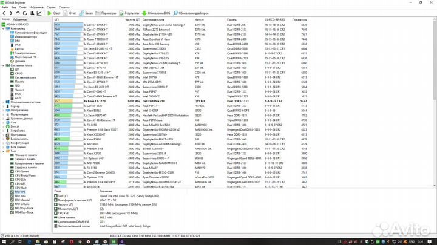Open File Explorer from the taskbar
The height and width of the screenshot is (245, 437).
point(38,241)
